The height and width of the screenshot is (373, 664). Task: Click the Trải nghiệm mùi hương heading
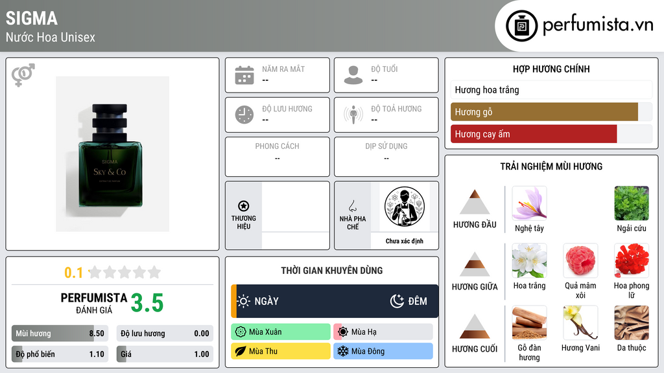[x=551, y=166]
